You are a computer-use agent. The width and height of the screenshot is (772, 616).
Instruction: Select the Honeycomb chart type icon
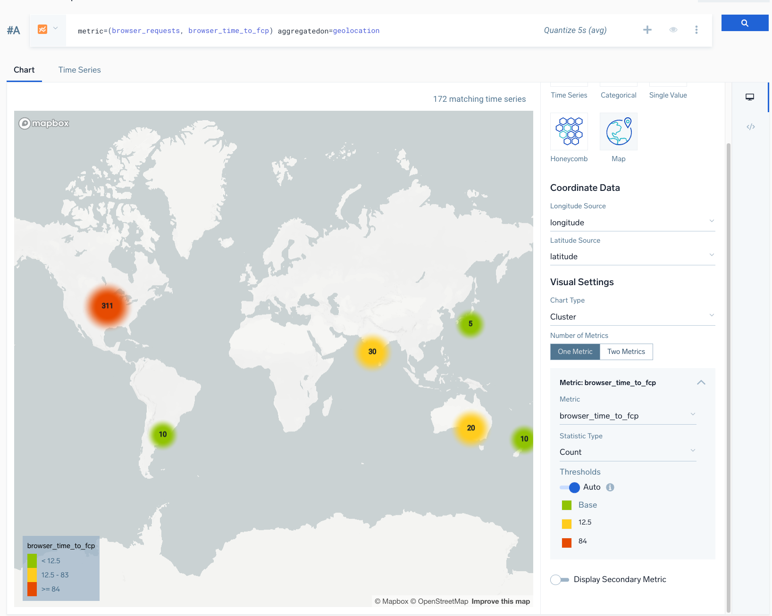(569, 131)
